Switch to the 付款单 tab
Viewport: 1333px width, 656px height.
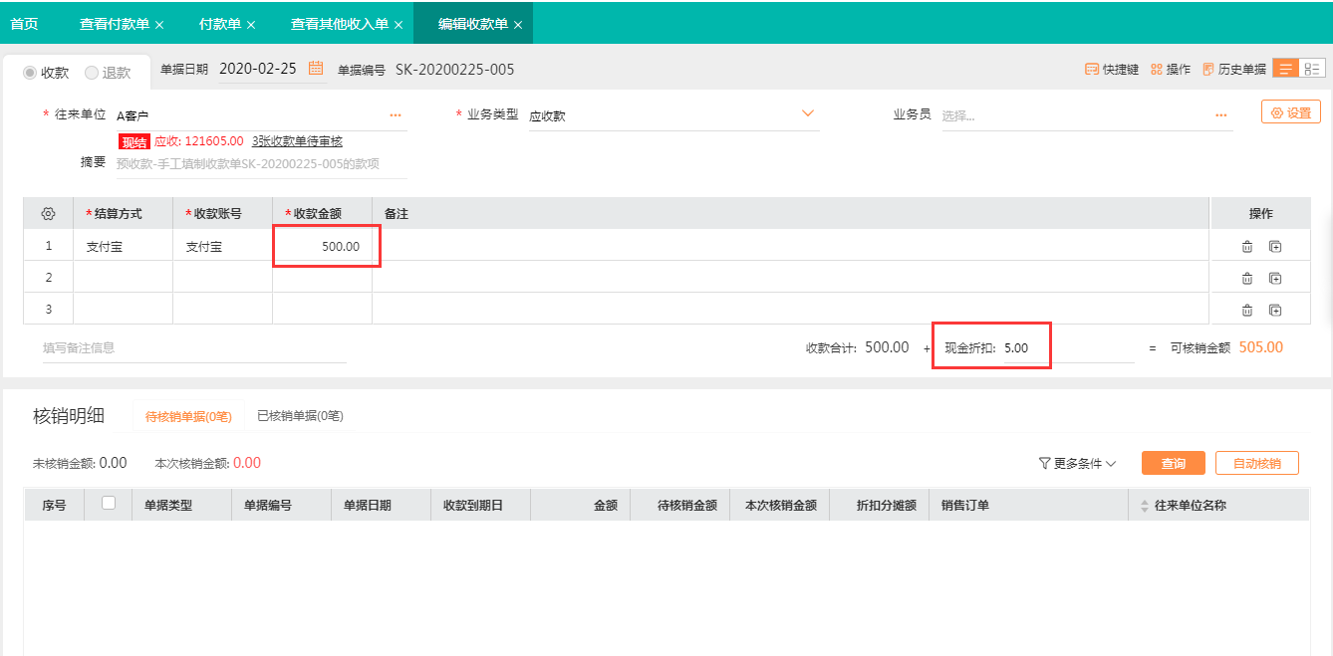point(219,23)
